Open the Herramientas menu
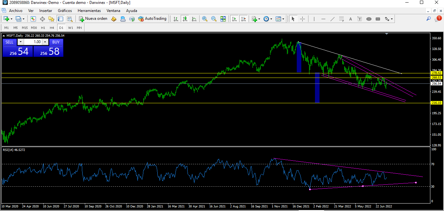 pyautogui.click(x=89, y=11)
